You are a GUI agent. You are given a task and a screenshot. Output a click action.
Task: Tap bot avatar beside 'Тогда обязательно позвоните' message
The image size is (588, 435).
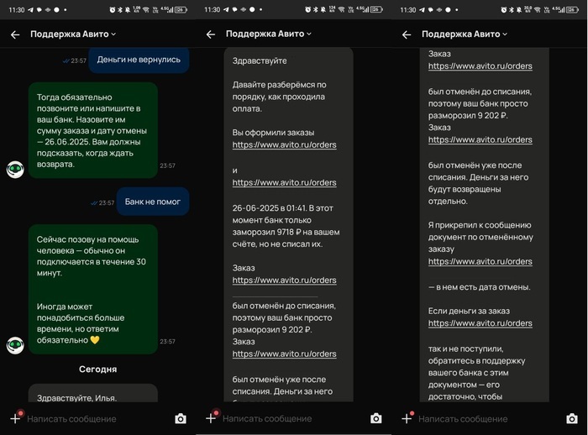coord(15,170)
